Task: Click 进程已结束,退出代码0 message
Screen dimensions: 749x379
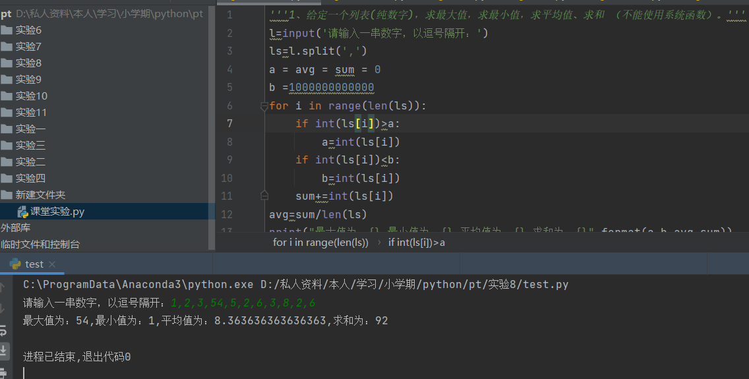Action: (x=77, y=357)
